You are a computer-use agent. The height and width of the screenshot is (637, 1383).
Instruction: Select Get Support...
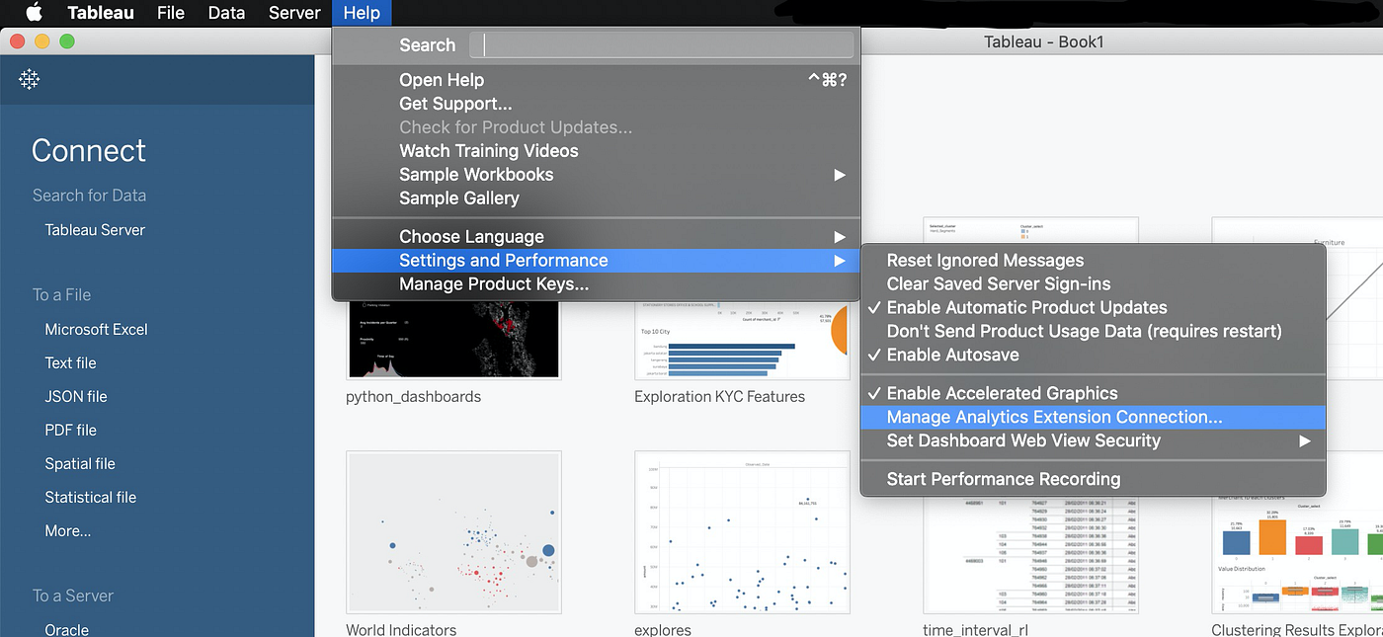[x=597, y=104]
